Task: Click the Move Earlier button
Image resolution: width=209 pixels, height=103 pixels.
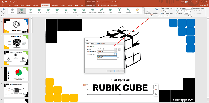Action: point(199,11)
